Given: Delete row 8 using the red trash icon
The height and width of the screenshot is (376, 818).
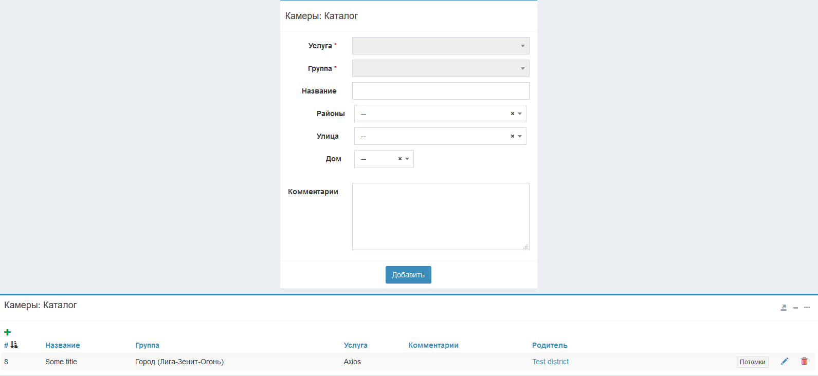Looking at the screenshot, I should (x=804, y=362).
